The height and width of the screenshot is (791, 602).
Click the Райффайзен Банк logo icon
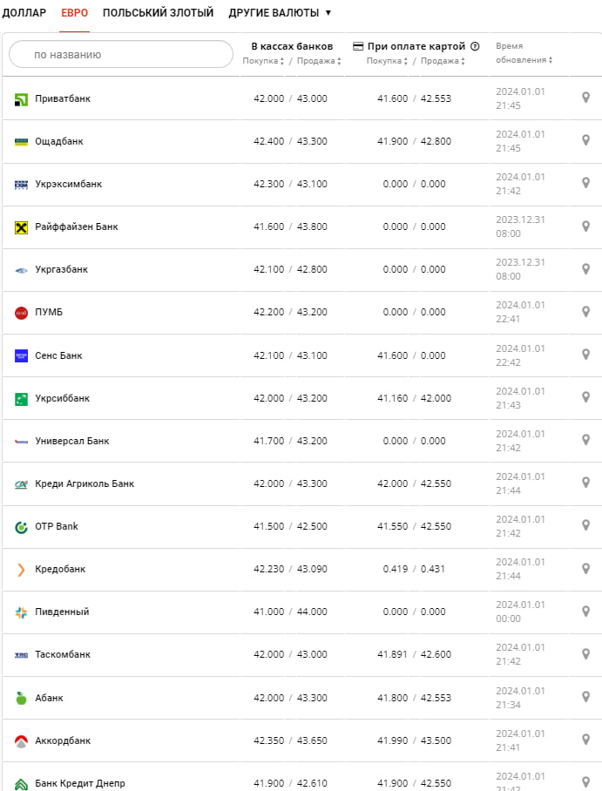(22, 227)
